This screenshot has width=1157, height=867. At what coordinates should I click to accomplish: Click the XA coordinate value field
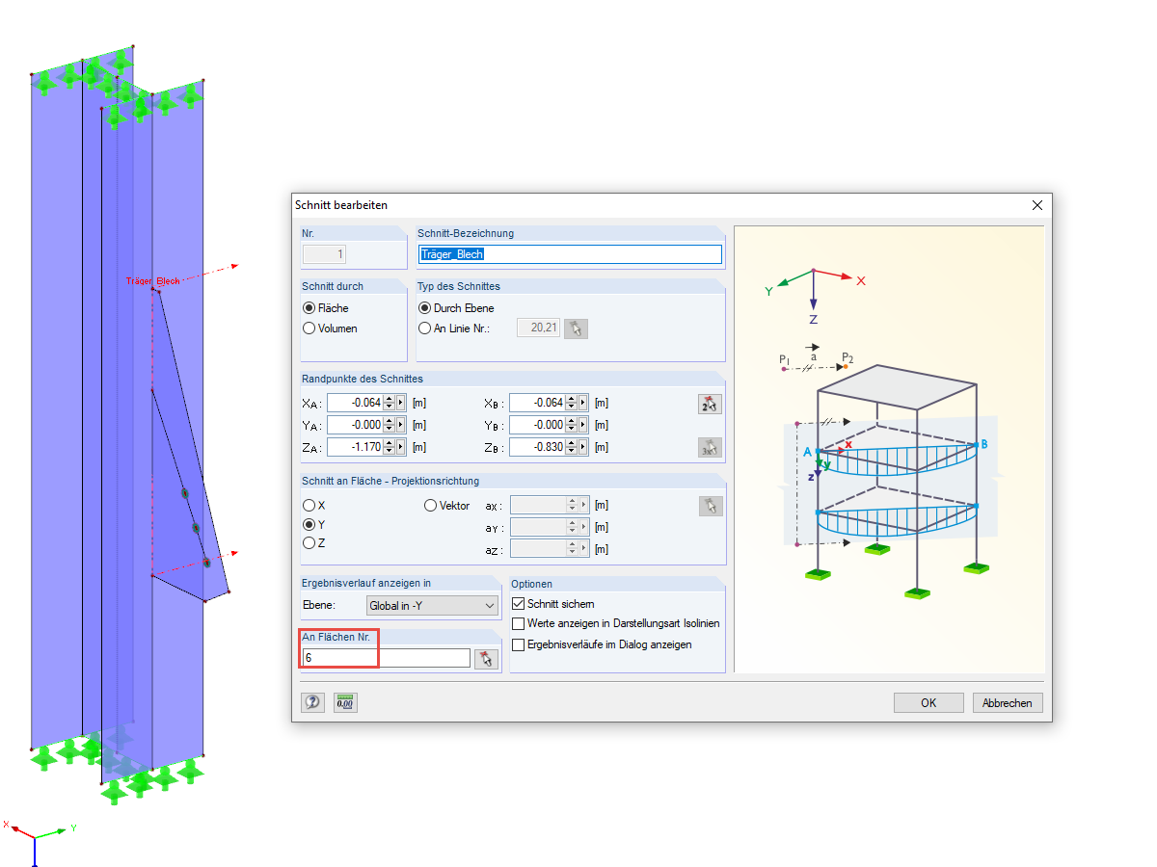pyautogui.click(x=355, y=404)
